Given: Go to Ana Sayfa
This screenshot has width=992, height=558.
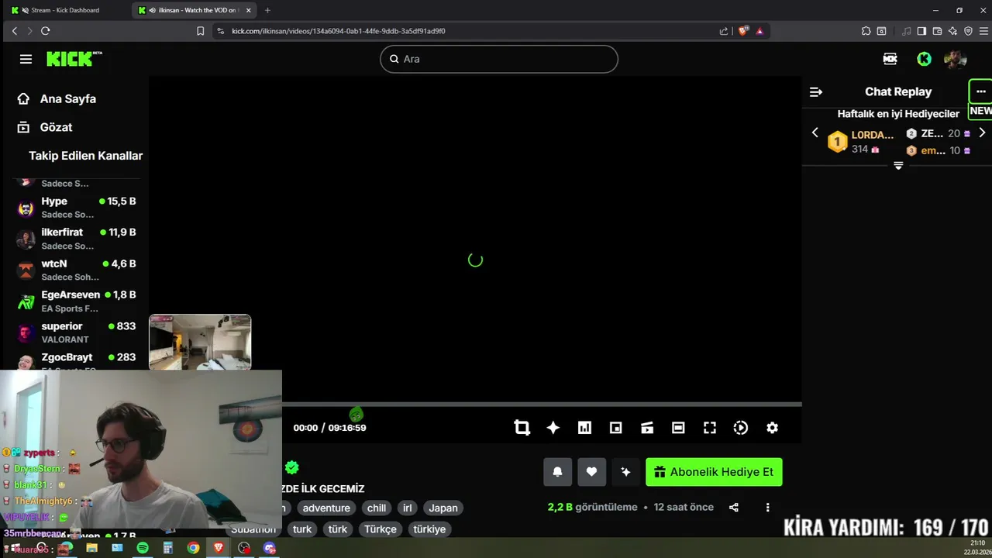Looking at the screenshot, I should (x=57, y=99).
